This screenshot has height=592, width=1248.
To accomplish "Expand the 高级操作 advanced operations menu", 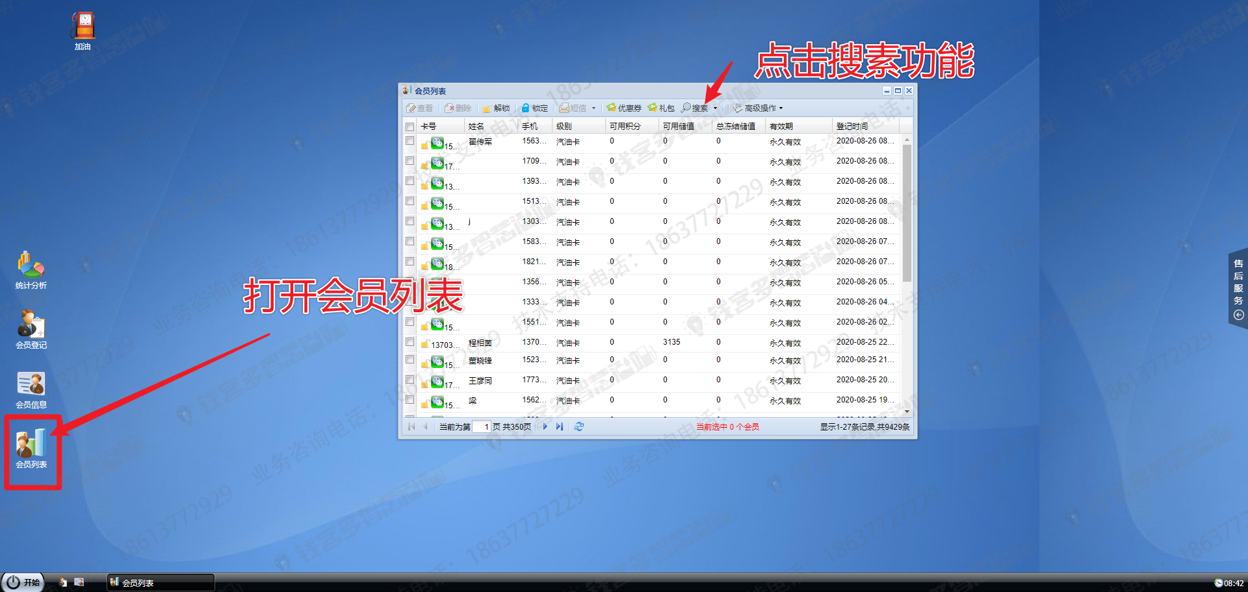I will (x=759, y=108).
